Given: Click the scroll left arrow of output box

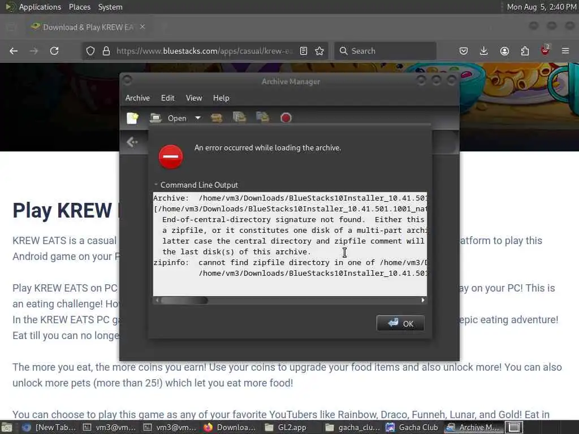Looking at the screenshot, I should [157, 301].
